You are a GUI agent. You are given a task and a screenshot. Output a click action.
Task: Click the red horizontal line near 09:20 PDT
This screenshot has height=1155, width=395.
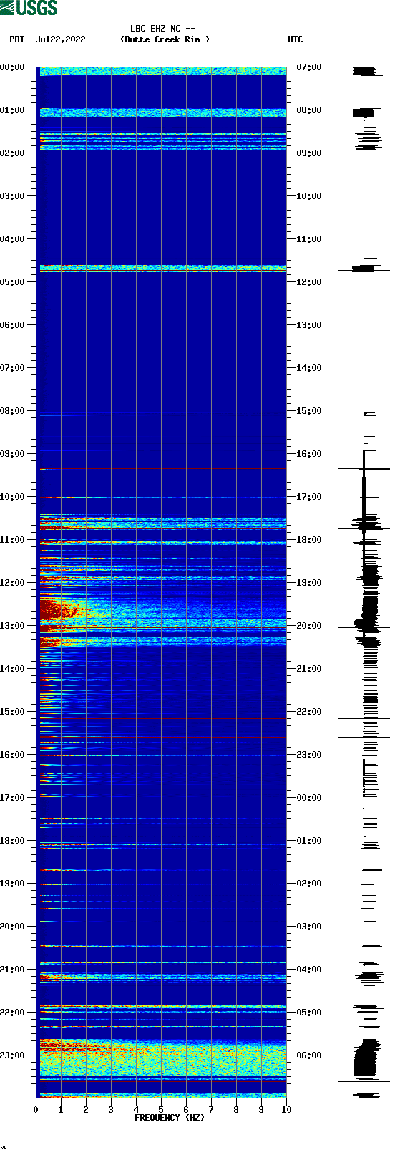[162, 470]
